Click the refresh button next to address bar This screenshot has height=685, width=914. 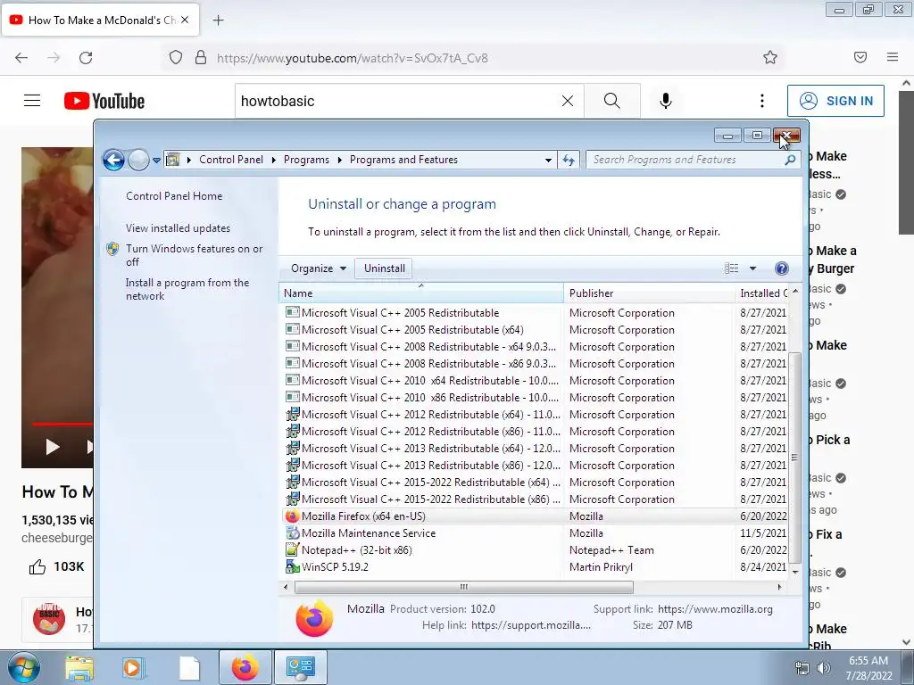click(x=569, y=160)
